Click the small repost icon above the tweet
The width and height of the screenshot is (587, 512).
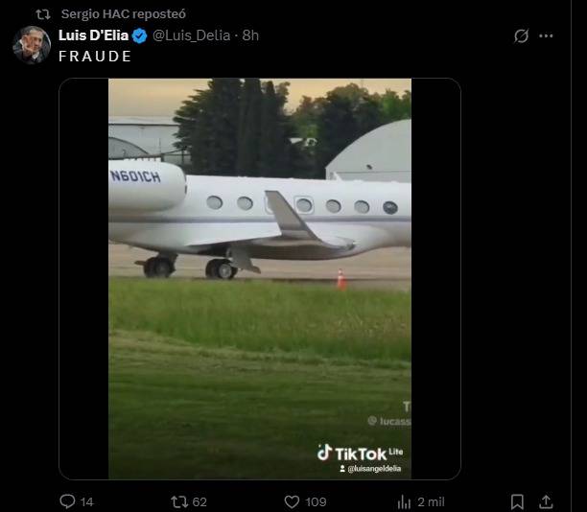coord(42,14)
